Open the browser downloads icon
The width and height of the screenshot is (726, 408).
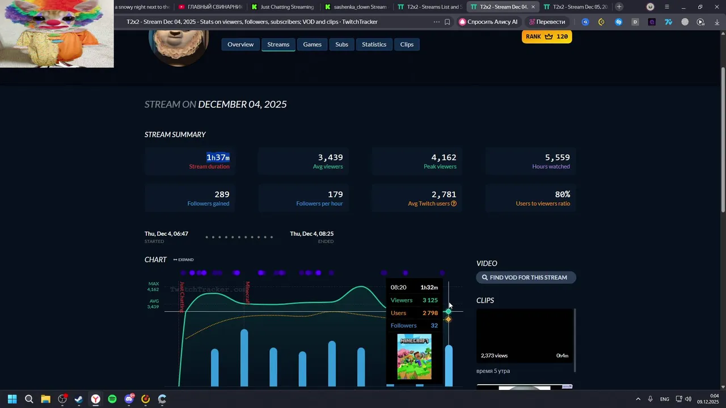pyautogui.click(x=717, y=22)
